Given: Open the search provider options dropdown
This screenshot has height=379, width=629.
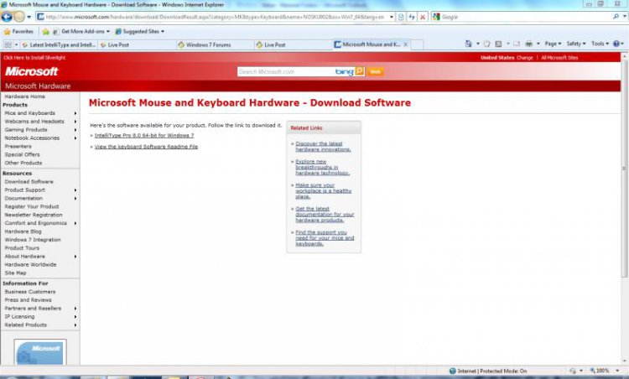Looking at the screenshot, I should click(x=625, y=17).
